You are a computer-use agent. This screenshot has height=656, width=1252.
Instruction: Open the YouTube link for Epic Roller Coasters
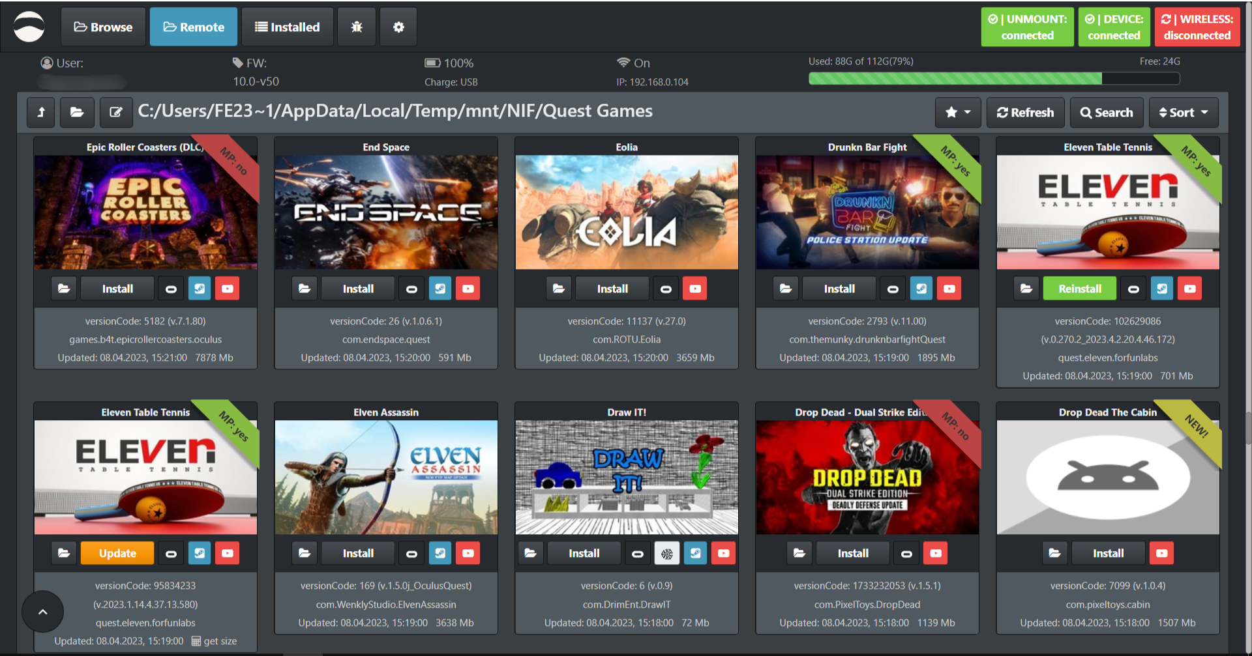pos(228,289)
